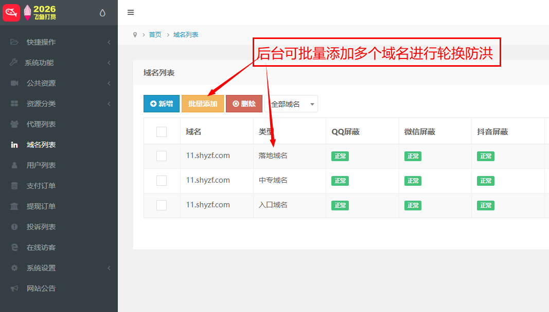Click the megaphone icon beside 网站公告

coord(14,288)
